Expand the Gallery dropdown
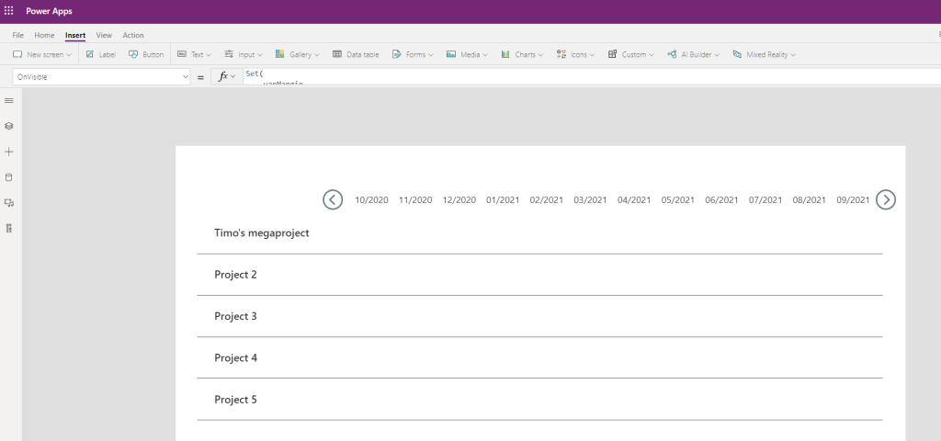The width and height of the screenshot is (941, 441). (298, 55)
